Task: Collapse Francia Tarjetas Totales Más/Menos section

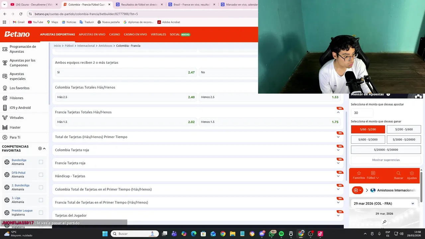Action: coord(338,112)
